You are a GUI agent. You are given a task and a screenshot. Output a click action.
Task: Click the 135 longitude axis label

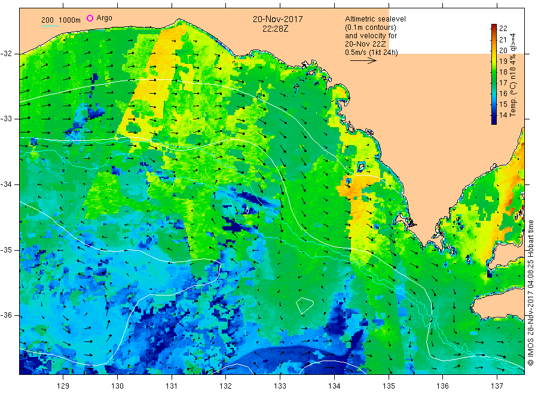point(389,386)
